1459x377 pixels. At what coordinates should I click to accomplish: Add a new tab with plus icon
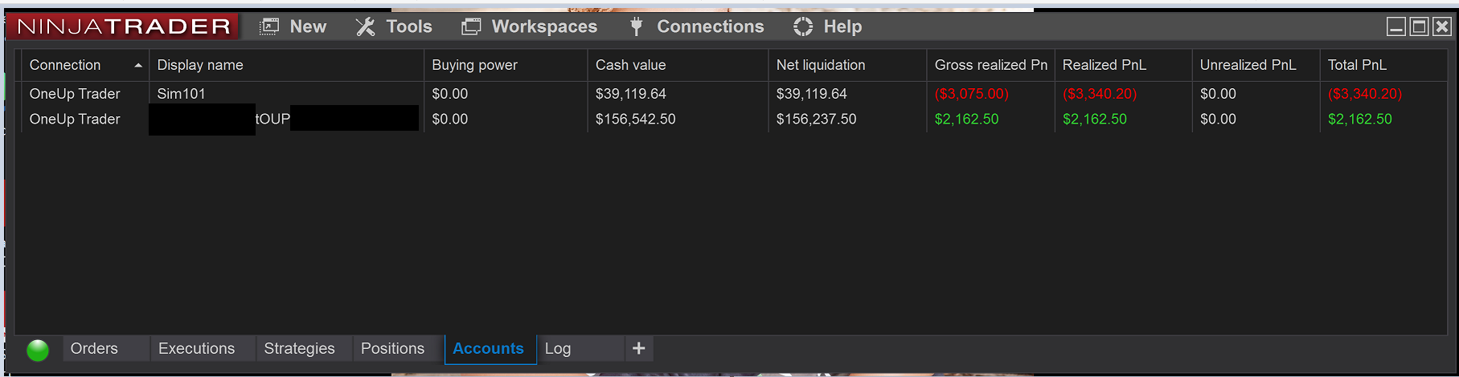[639, 348]
